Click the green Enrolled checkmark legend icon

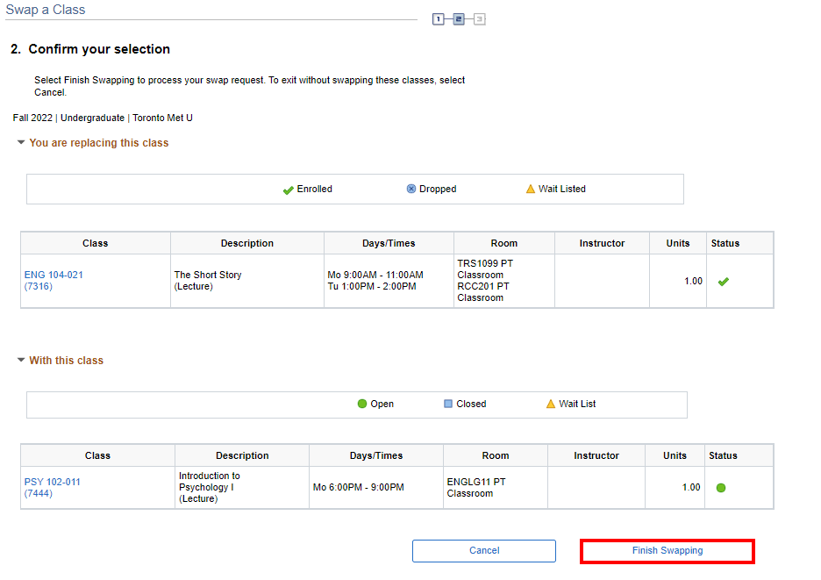pyautogui.click(x=288, y=190)
